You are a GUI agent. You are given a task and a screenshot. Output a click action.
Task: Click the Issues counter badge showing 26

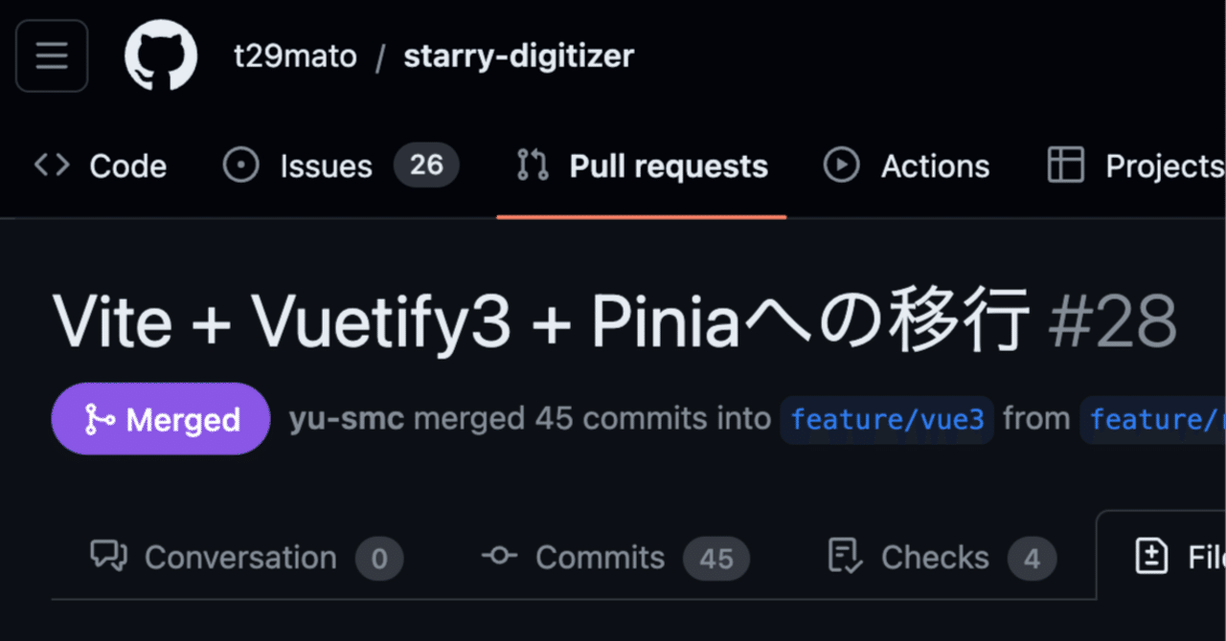coord(426,166)
